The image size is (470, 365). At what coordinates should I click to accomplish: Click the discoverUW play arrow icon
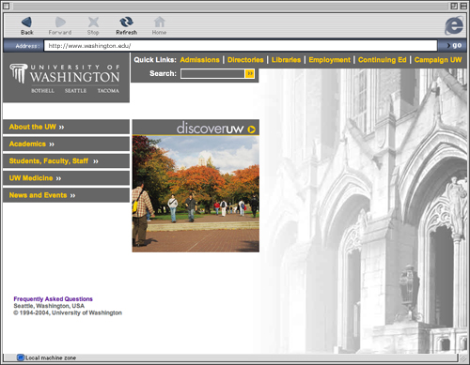click(x=251, y=129)
